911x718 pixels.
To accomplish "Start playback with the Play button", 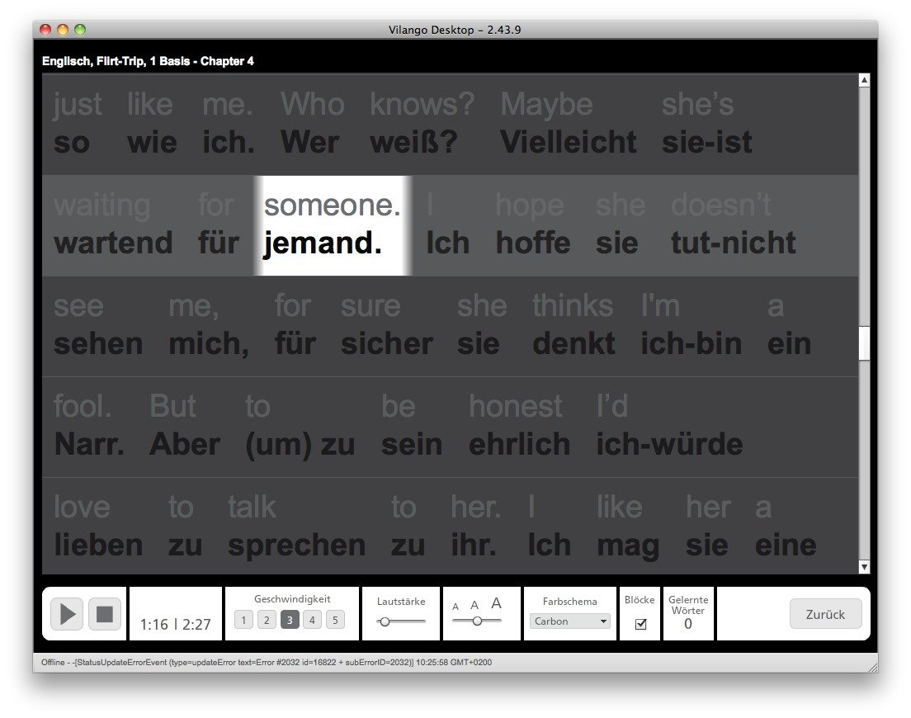I will 67,614.
